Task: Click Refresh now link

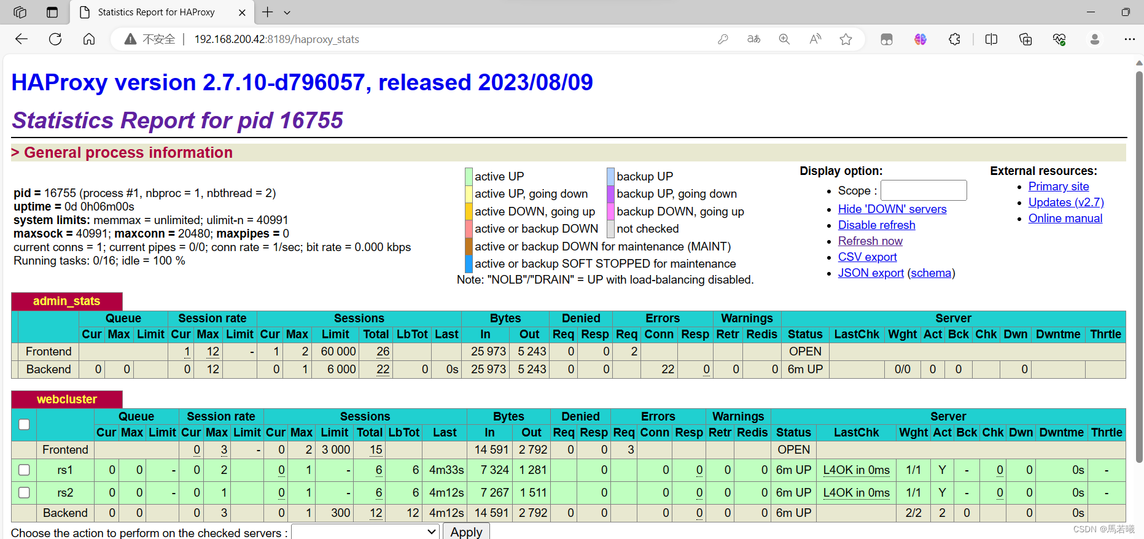Action: click(870, 241)
